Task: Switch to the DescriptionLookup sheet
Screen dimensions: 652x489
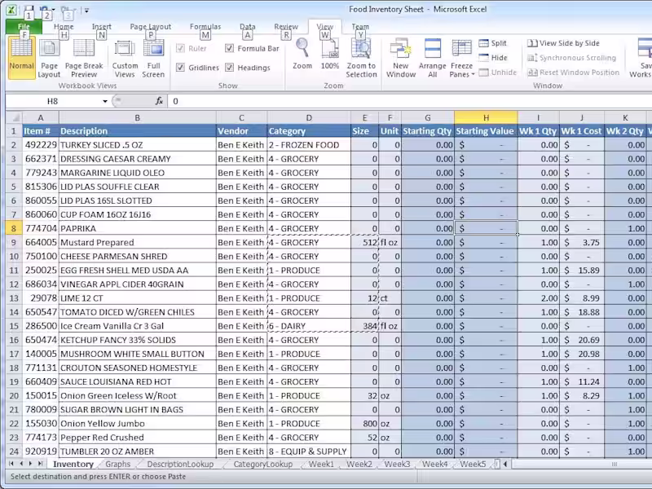Action: click(x=180, y=464)
